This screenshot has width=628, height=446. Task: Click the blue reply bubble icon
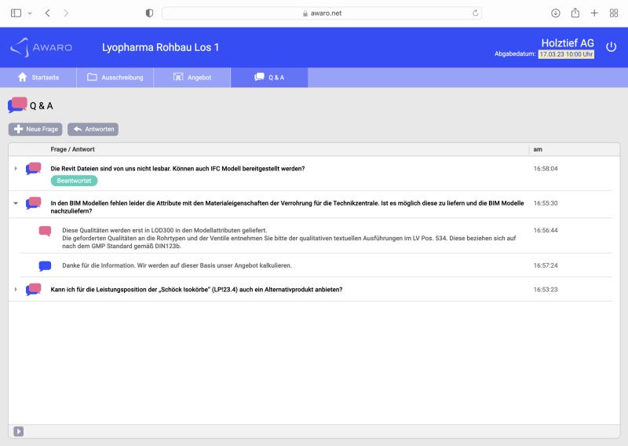point(45,265)
